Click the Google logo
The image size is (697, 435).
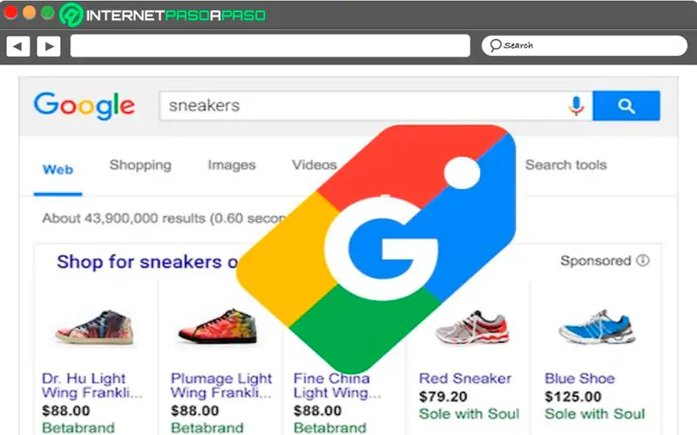coord(85,105)
